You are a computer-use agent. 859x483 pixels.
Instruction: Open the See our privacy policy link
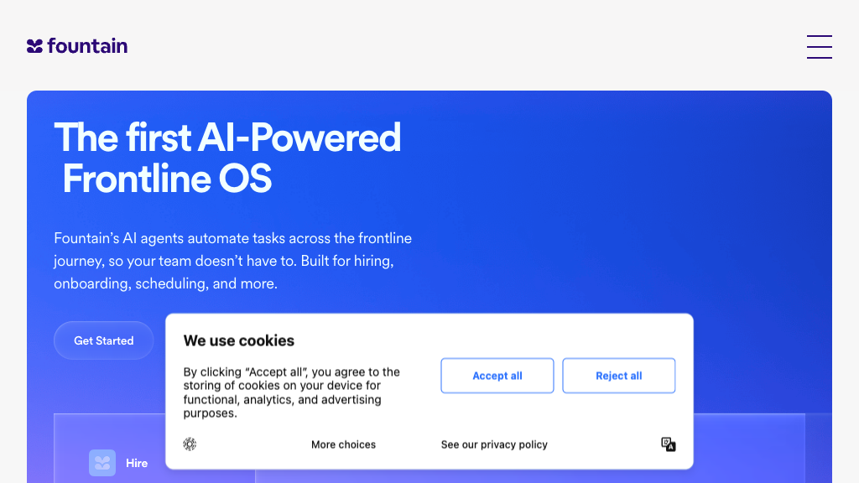click(494, 444)
